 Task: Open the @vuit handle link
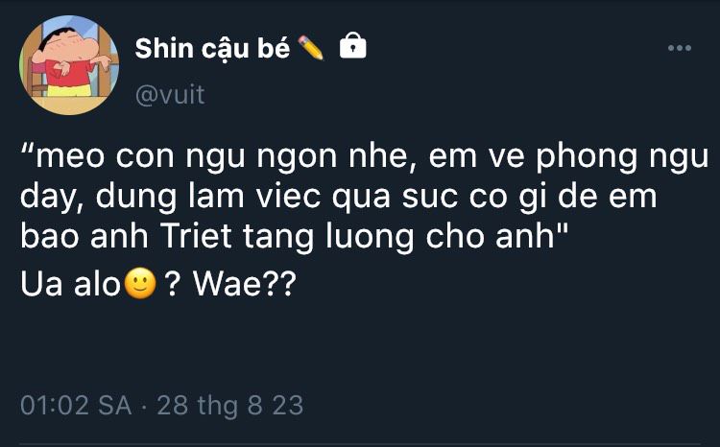pos(170,95)
